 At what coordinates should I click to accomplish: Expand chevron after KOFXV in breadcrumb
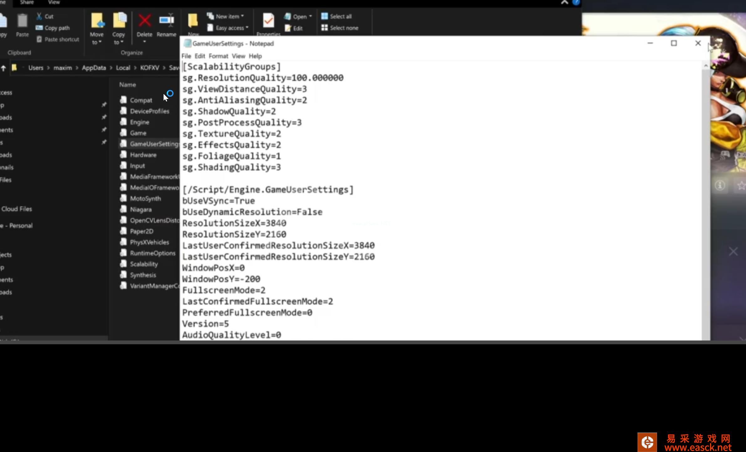click(164, 68)
